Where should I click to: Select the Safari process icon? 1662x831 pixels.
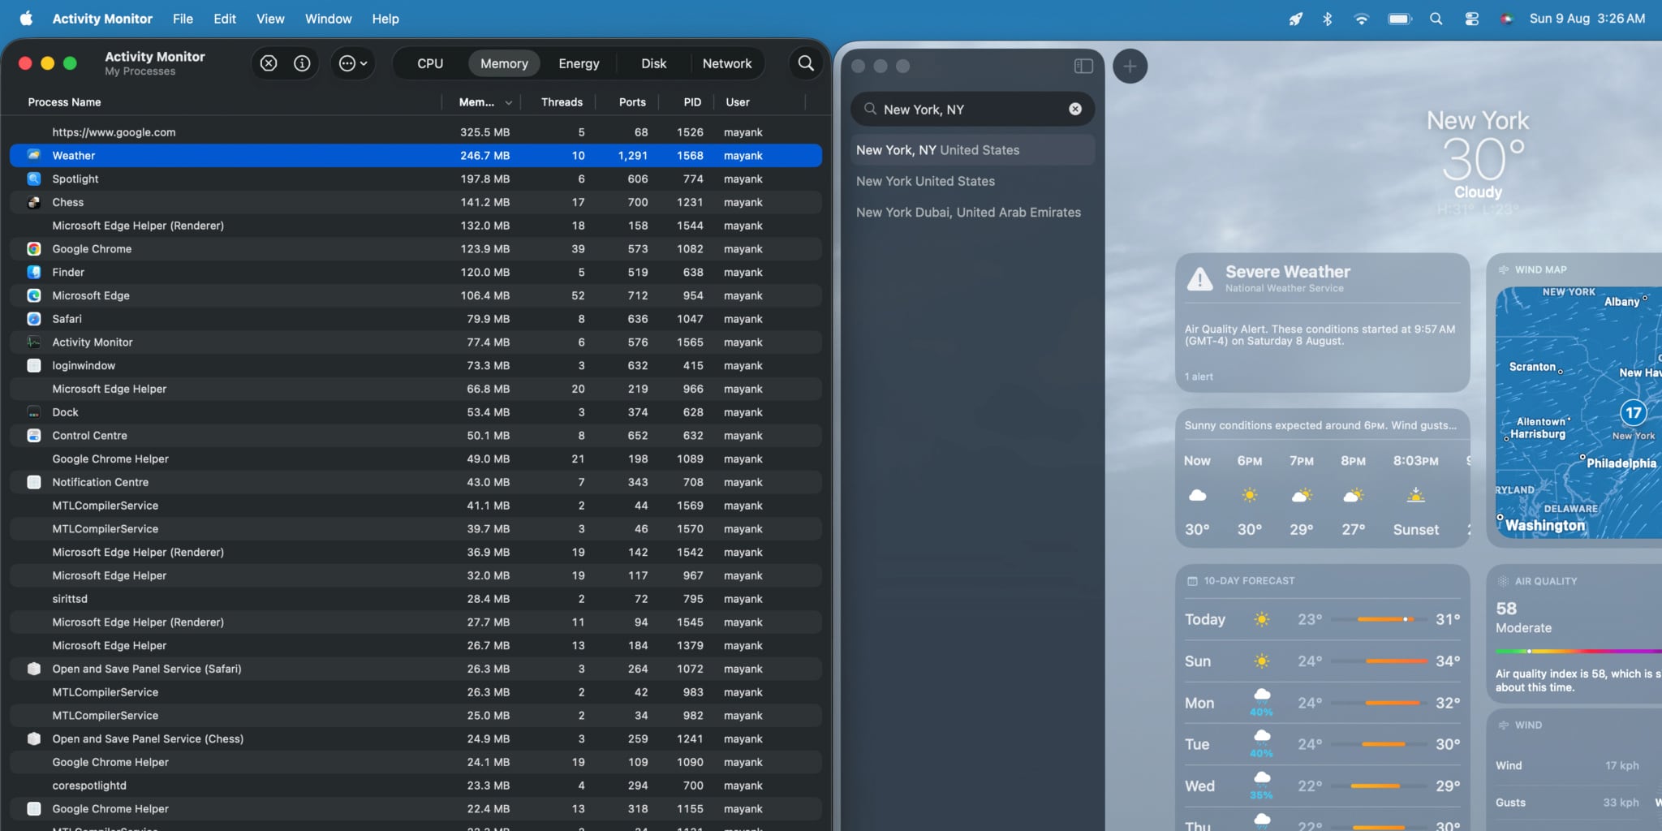[x=34, y=319]
